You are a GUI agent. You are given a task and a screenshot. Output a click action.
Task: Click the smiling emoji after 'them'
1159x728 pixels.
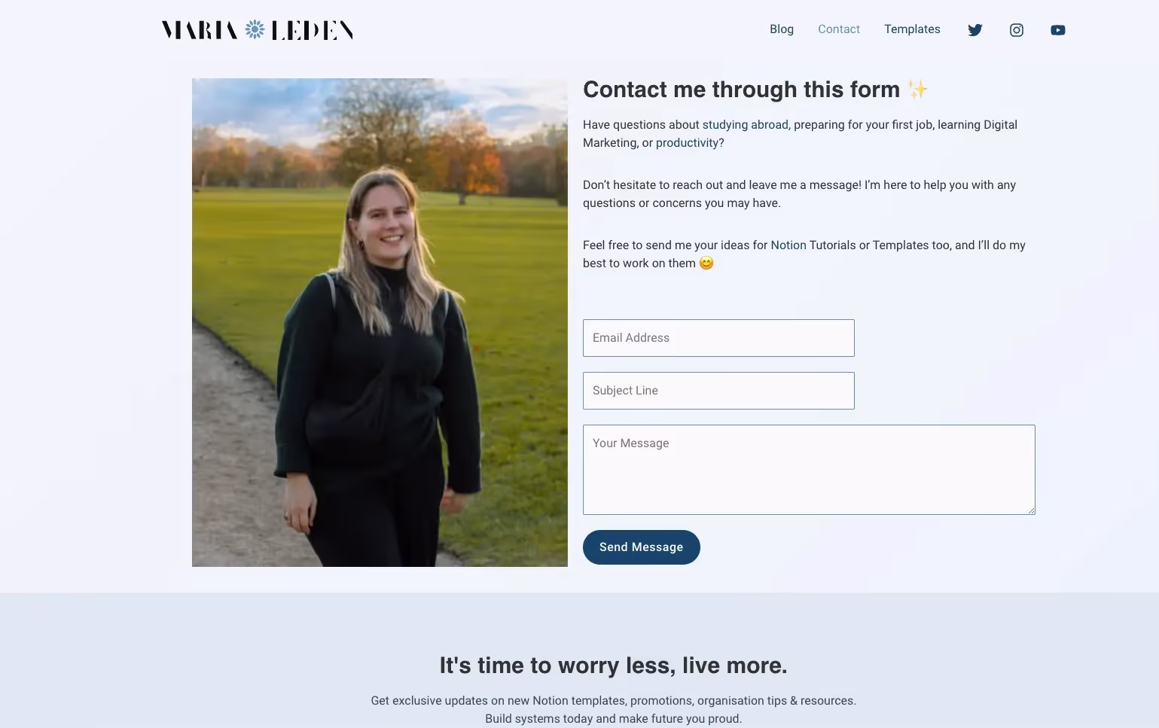(x=706, y=263)
